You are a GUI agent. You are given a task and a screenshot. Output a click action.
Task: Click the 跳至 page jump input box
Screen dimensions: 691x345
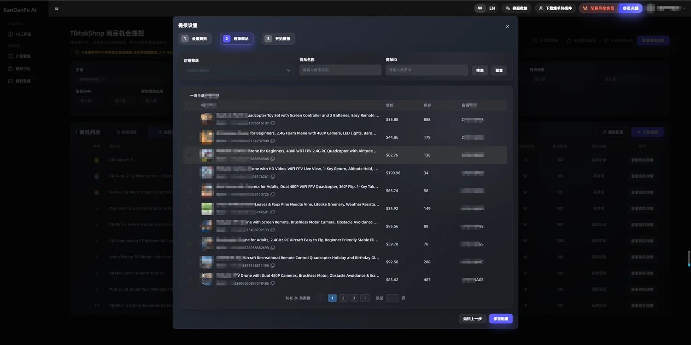tap(392, 298)
